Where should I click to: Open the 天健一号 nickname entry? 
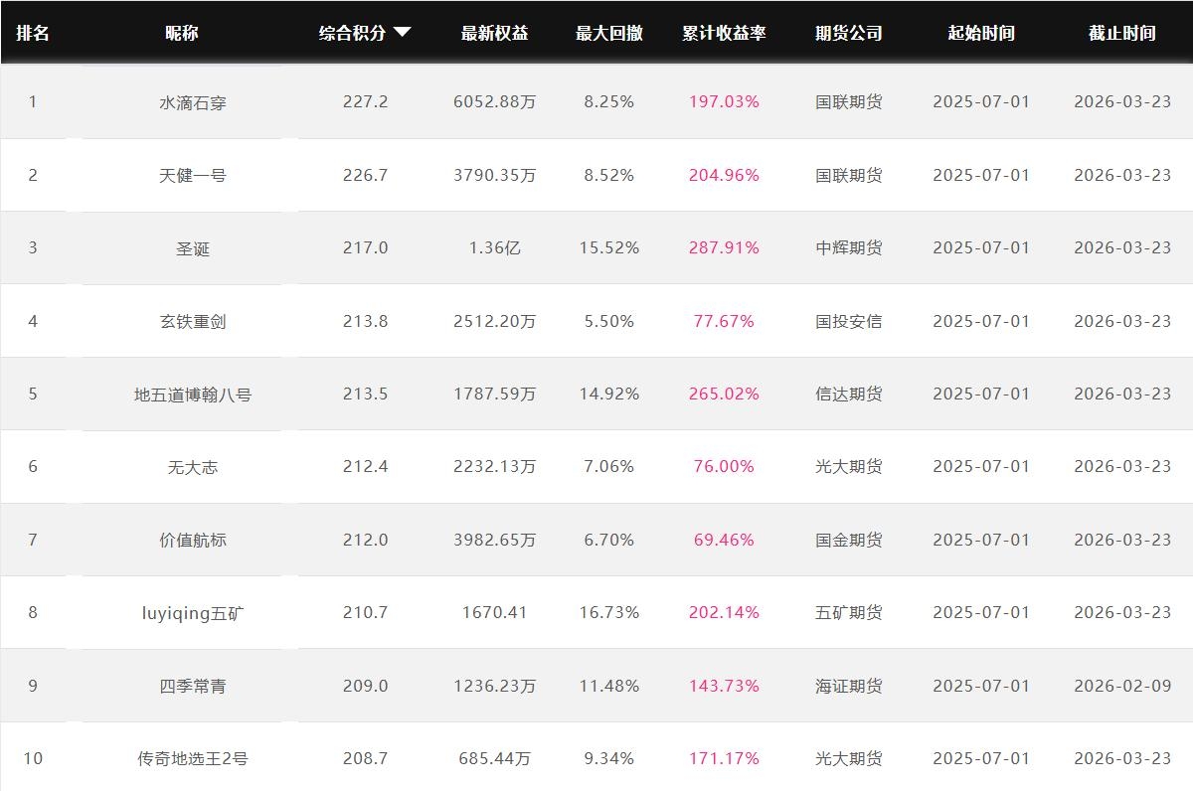tap(193, 176)
